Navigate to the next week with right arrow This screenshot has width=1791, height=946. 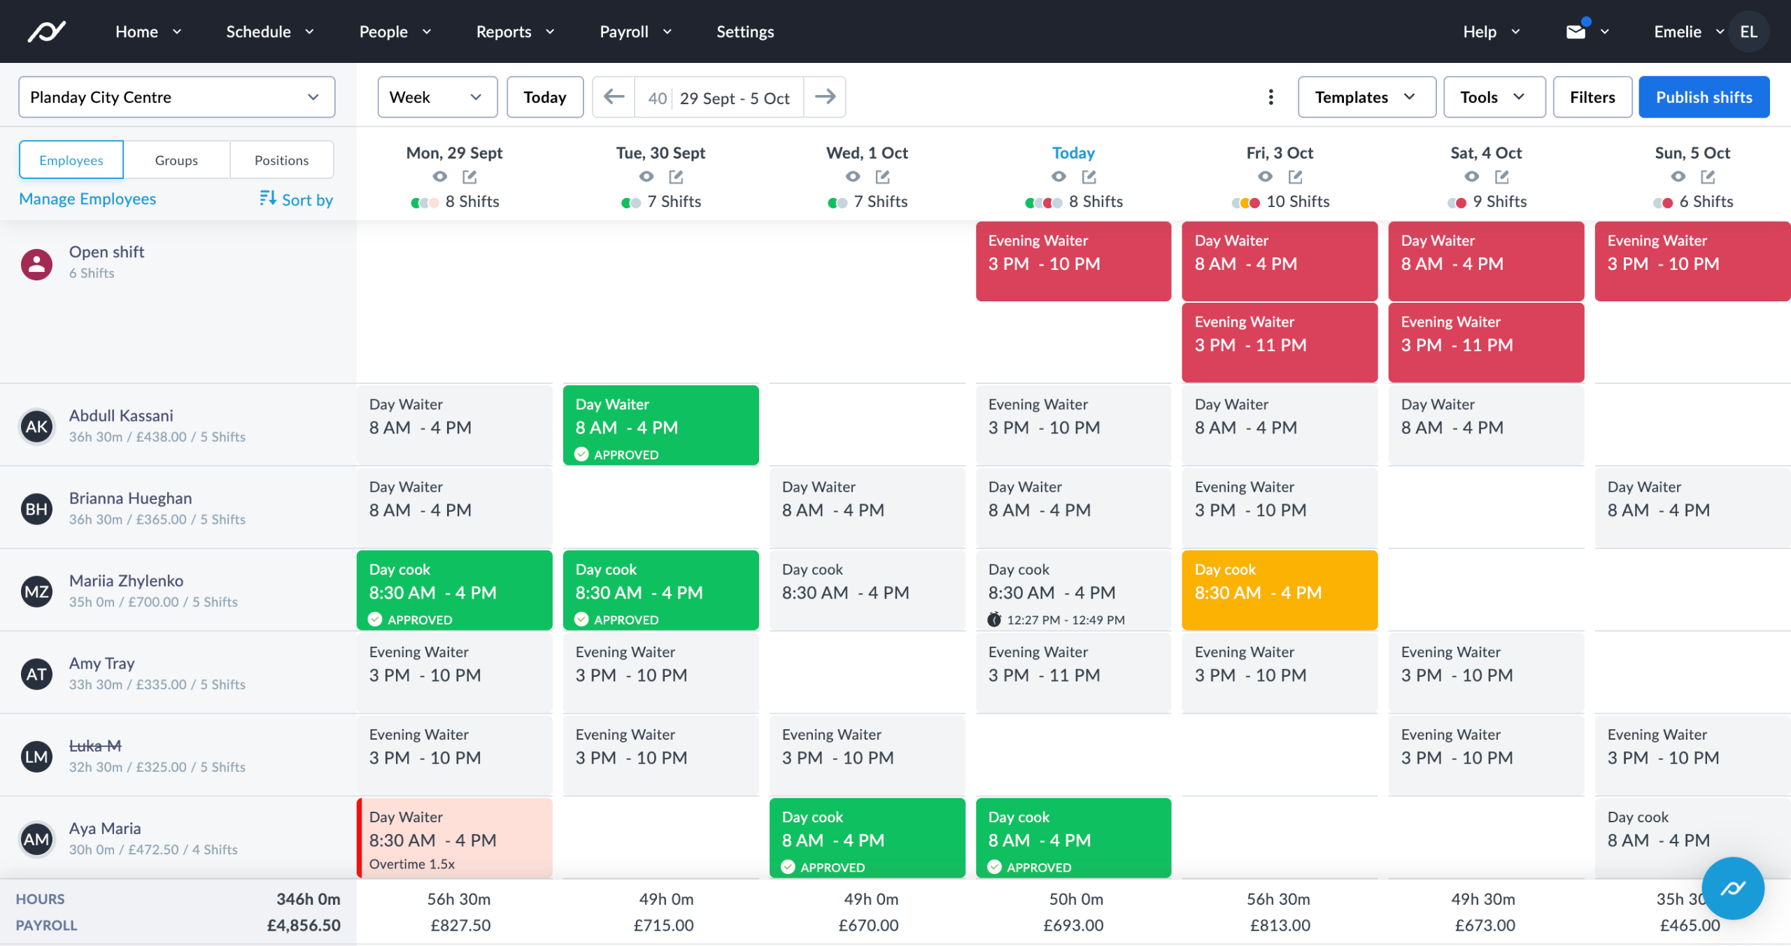click(826, 97)
